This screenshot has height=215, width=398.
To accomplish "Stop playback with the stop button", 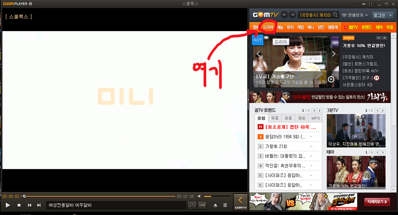I will [x=19, y=205].
